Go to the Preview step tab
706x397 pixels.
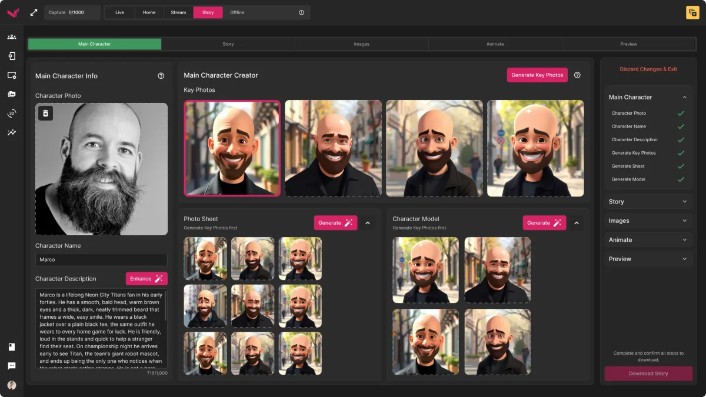(629, 44)
